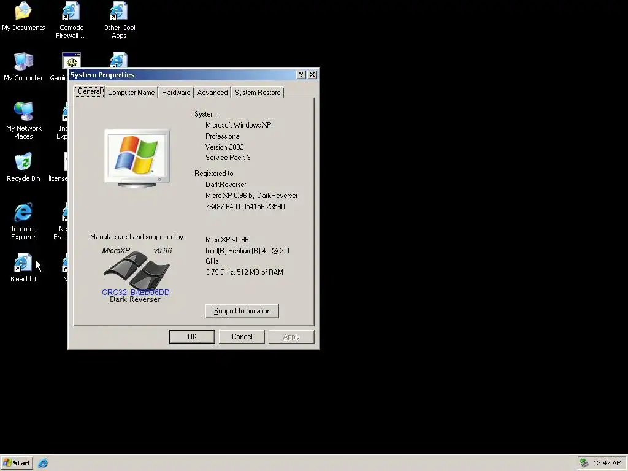The image size is (628, 471).
Task: Open the Recycle Bin
Action: (x=23, y=168)
